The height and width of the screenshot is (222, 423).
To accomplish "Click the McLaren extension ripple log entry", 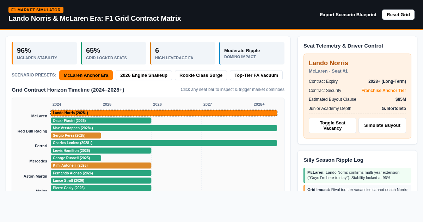I will point(357,175).
